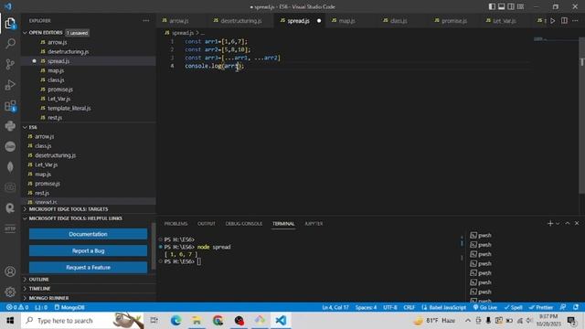The height and width of the screenshot is (329, 585).
Task: Open the Run and Debug view
Action: (x=10, y=85)
